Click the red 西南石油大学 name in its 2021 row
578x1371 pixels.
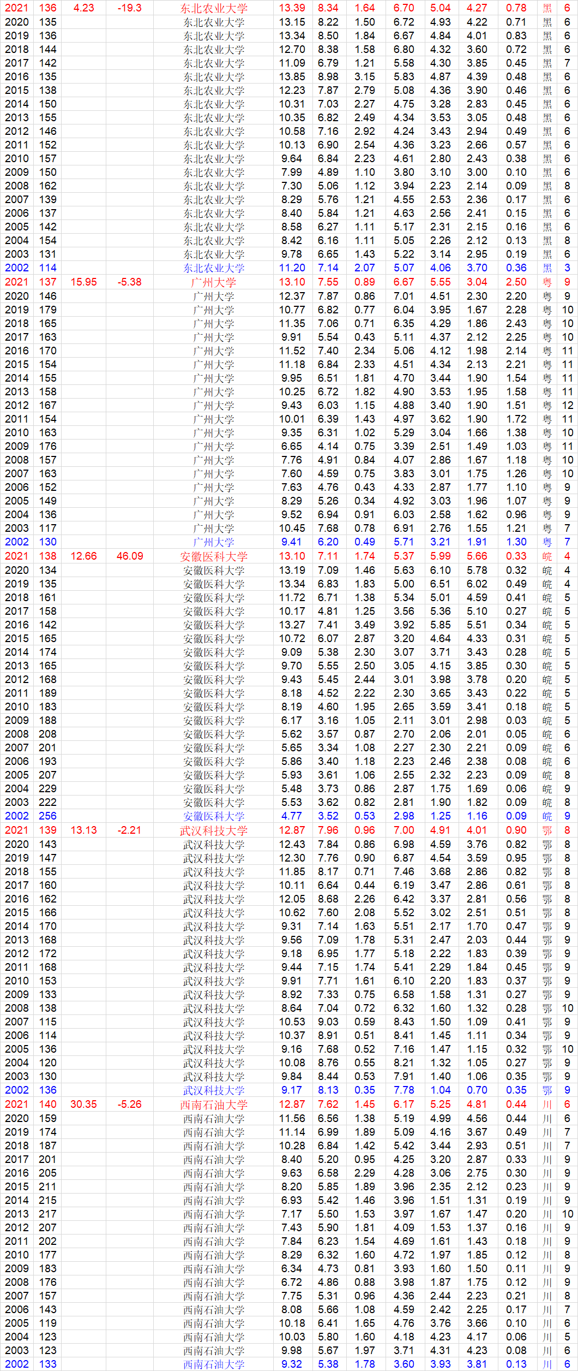pyautogui.click(x=214, y=1105)
